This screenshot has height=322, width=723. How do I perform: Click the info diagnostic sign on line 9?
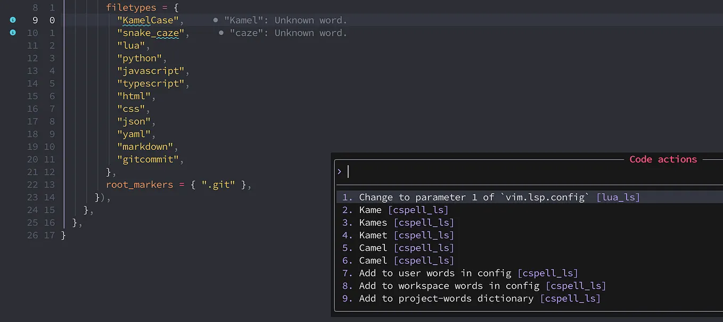[x=13, y=20]
